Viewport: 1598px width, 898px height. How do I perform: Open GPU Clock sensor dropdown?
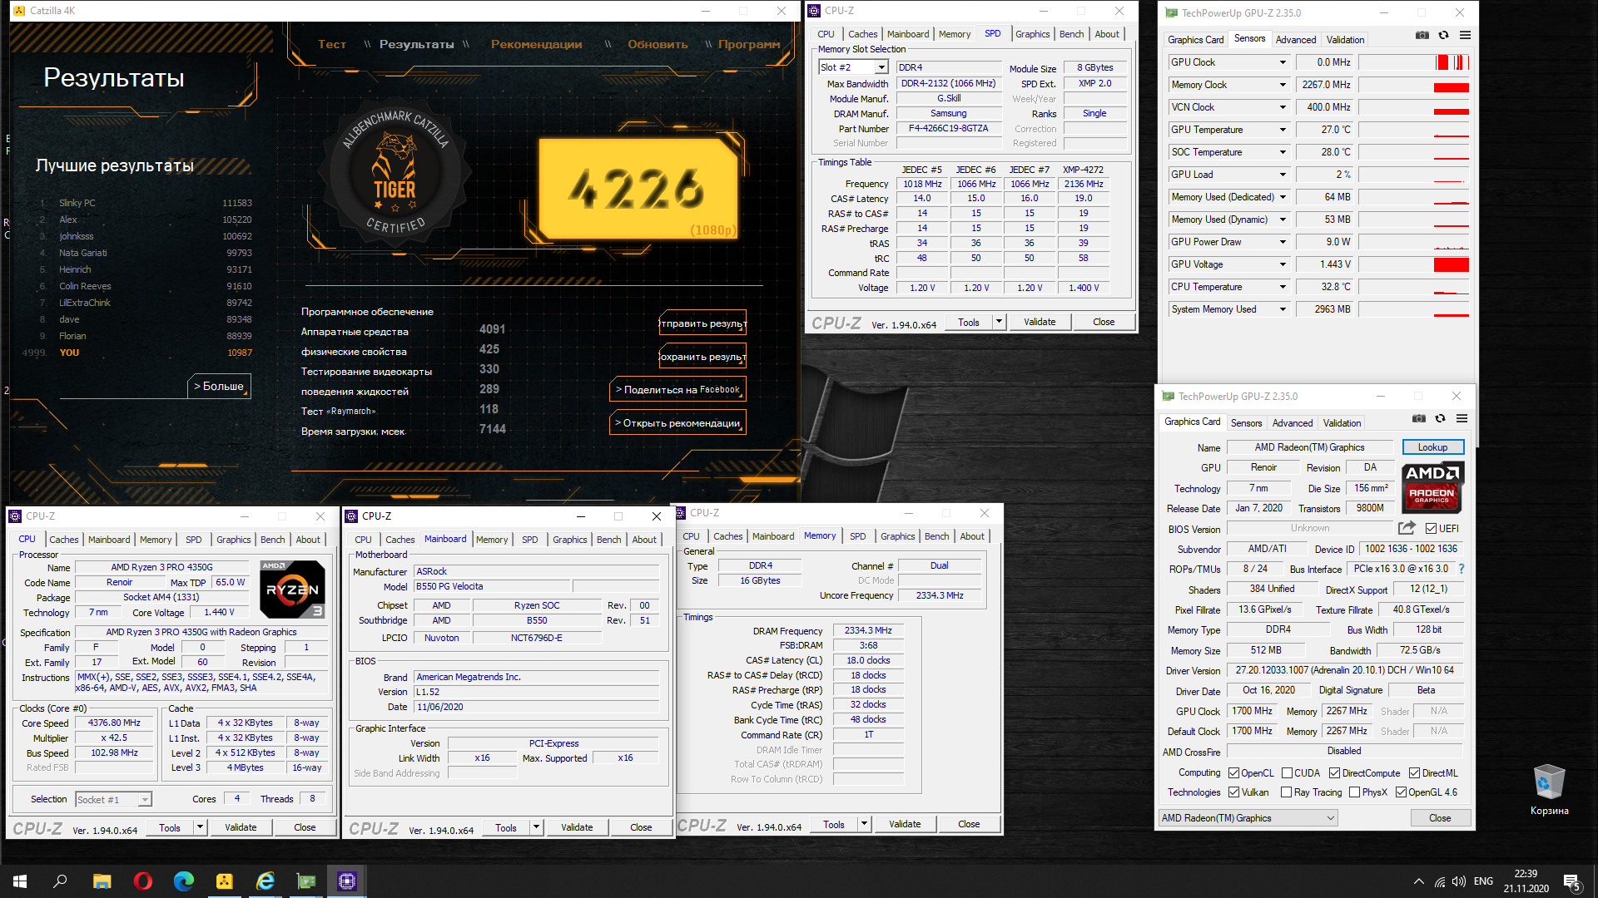point(1282,62)
